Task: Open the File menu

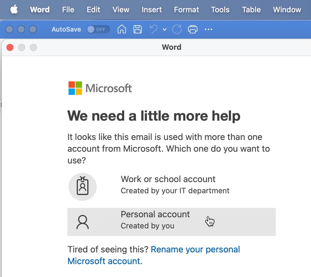Action: tap(68, 10)
